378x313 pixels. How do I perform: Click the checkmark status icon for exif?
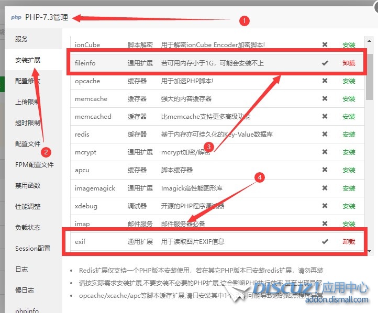325,241
